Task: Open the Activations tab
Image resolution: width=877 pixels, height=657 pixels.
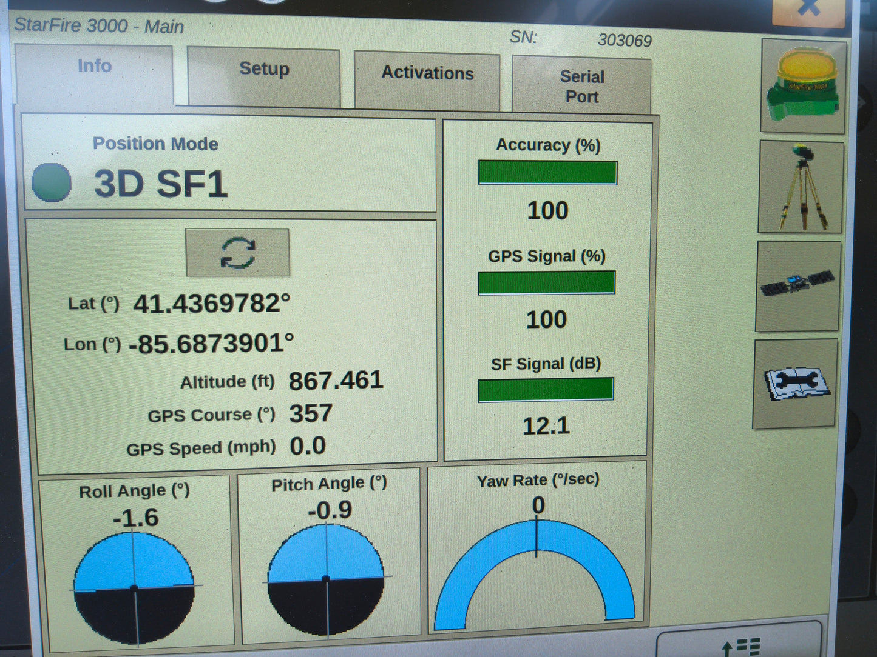Action: [x=427, y=81]
